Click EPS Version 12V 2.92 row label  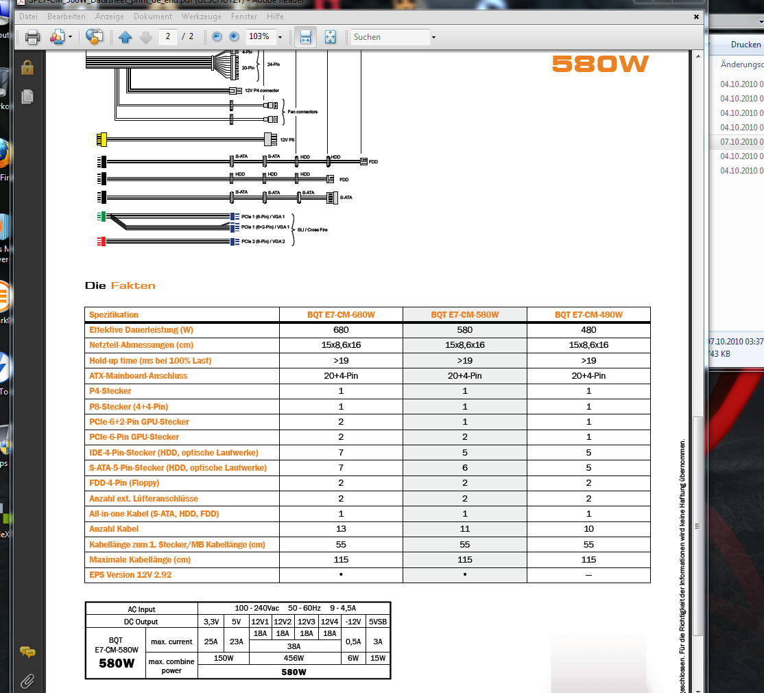click(130, 575)
